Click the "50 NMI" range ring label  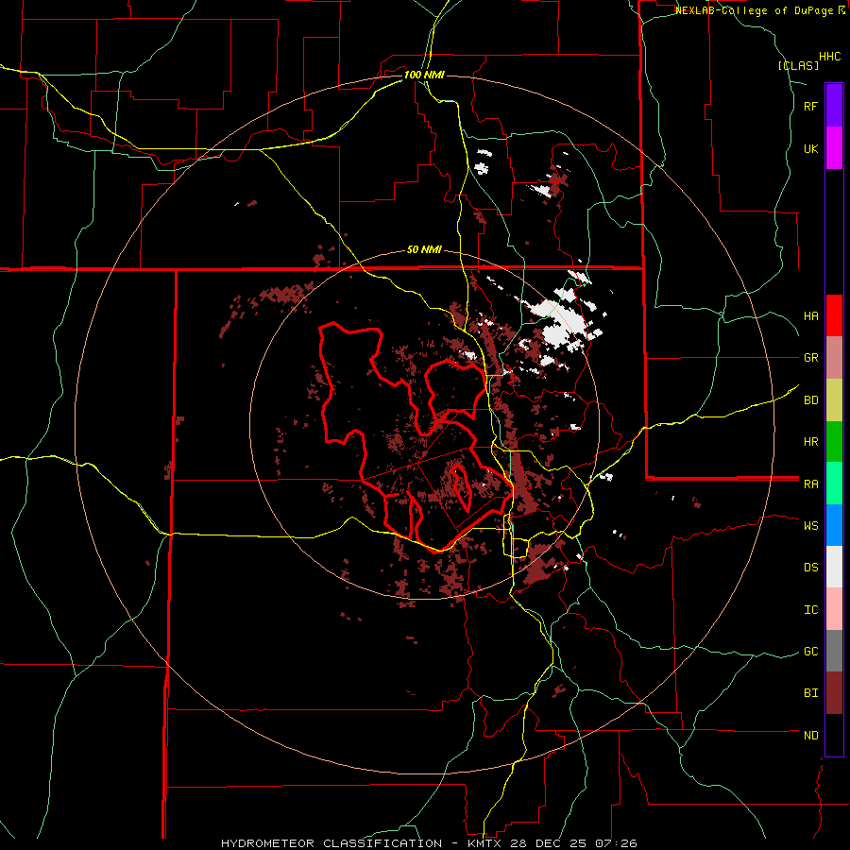pos(424,250)
